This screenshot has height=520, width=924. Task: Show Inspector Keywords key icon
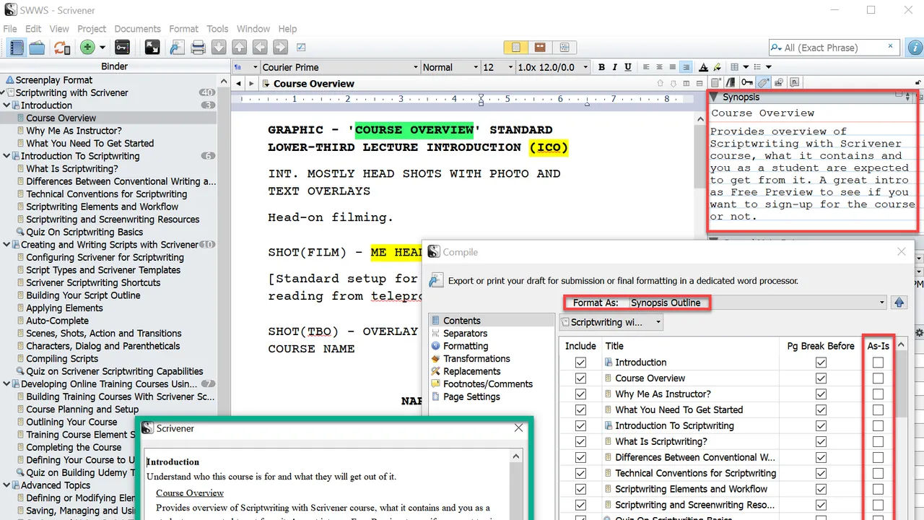point(746,83)
